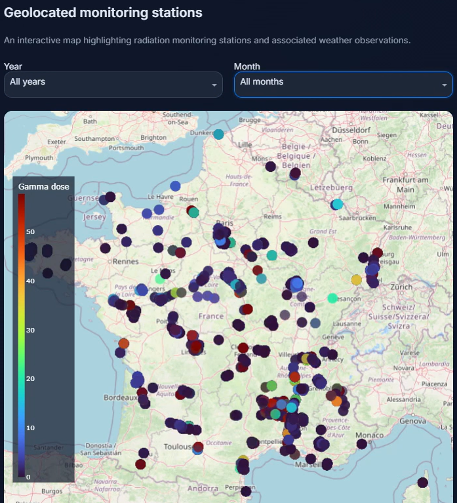Viewport: 457px width, 503px height.
Task: Click the Frankfurt am Main map label
Action: (x=405, y=185)
